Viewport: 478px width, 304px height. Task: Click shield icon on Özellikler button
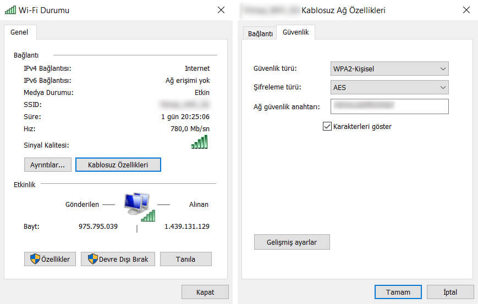point(34,259)
